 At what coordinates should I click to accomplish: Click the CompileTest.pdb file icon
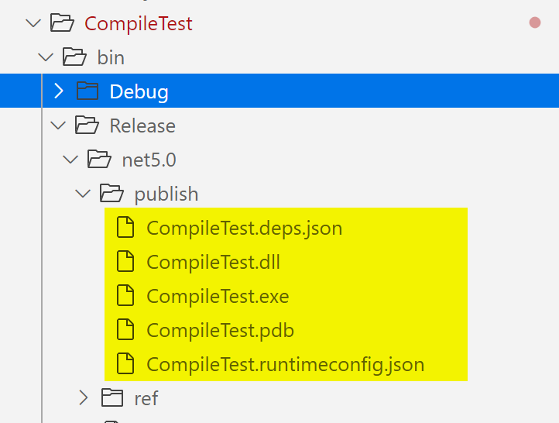coord(125,330)
